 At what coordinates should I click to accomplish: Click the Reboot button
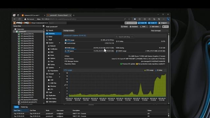click(x=124, y=27)
